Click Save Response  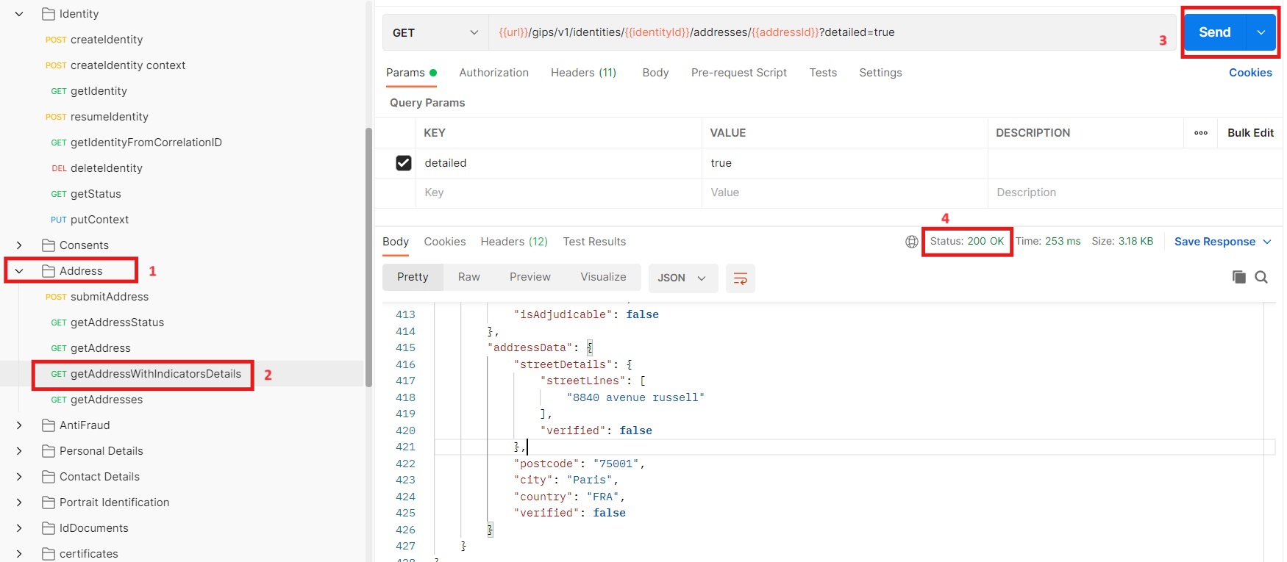(1215, 242)
